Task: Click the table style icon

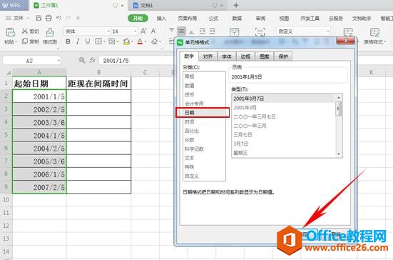Action: click(x=374, y=32)
